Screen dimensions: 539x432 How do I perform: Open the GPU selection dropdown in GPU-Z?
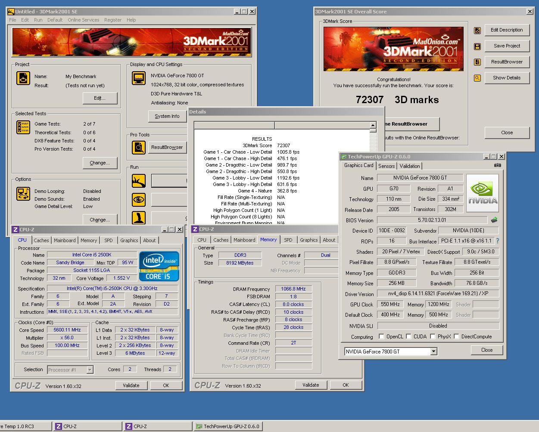[433, 351]
